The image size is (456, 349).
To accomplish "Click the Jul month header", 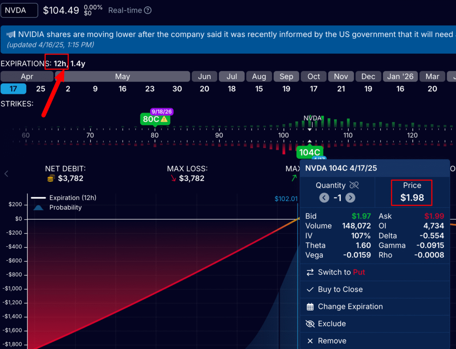I will (x=232, y=76).
